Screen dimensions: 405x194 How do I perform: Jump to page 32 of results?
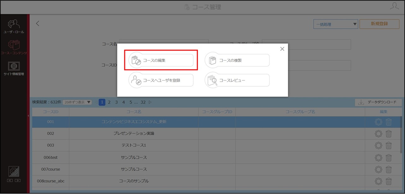[x=143, y=102]
